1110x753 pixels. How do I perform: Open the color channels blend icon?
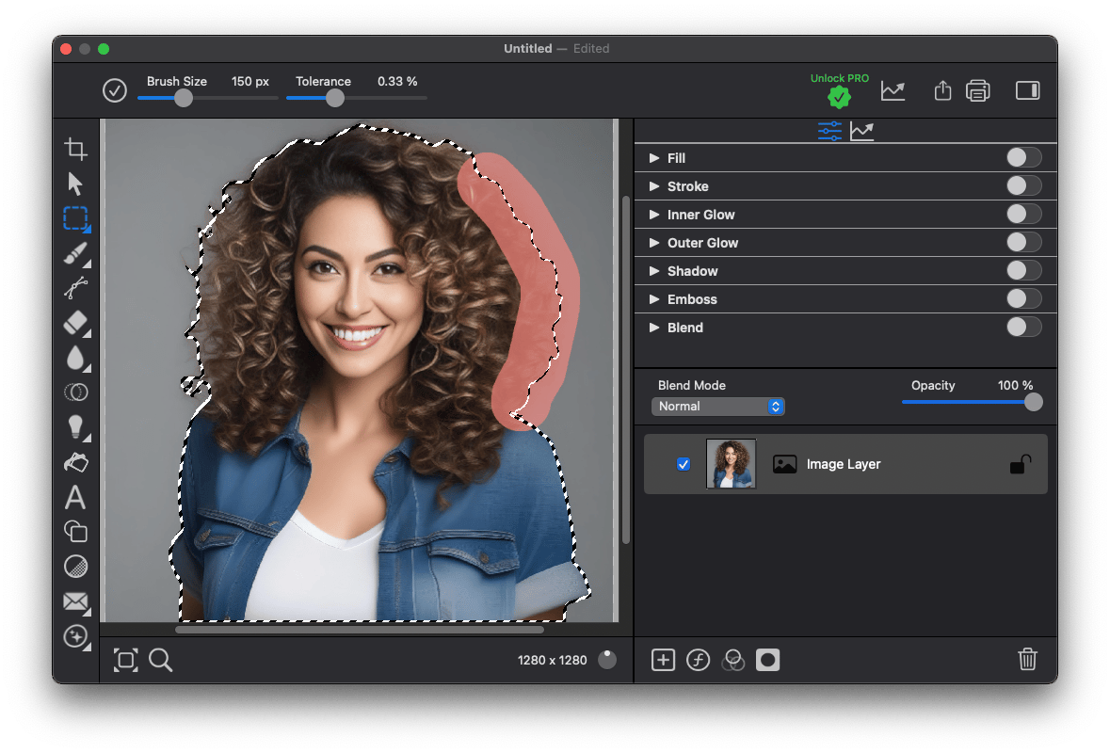point(732,661)
